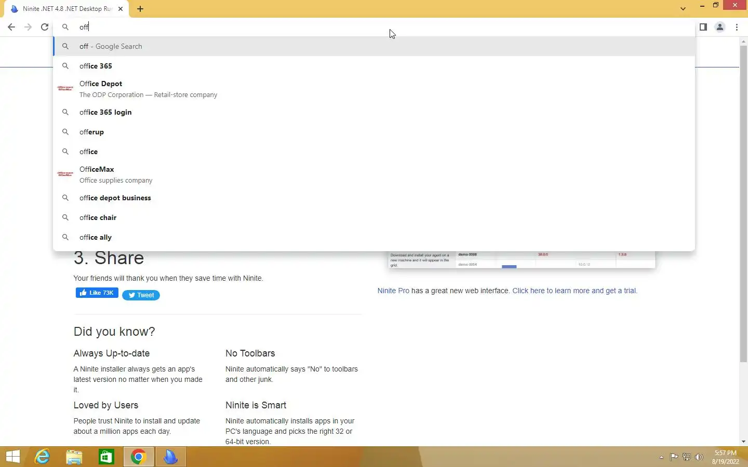The image size is (748, 467).
Task: Open the tab search chevron
Action: tap(683, 8)
